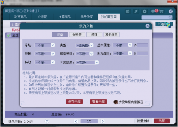
Task: Toggle the 全选 checkbox
Action: coord(9,35)
